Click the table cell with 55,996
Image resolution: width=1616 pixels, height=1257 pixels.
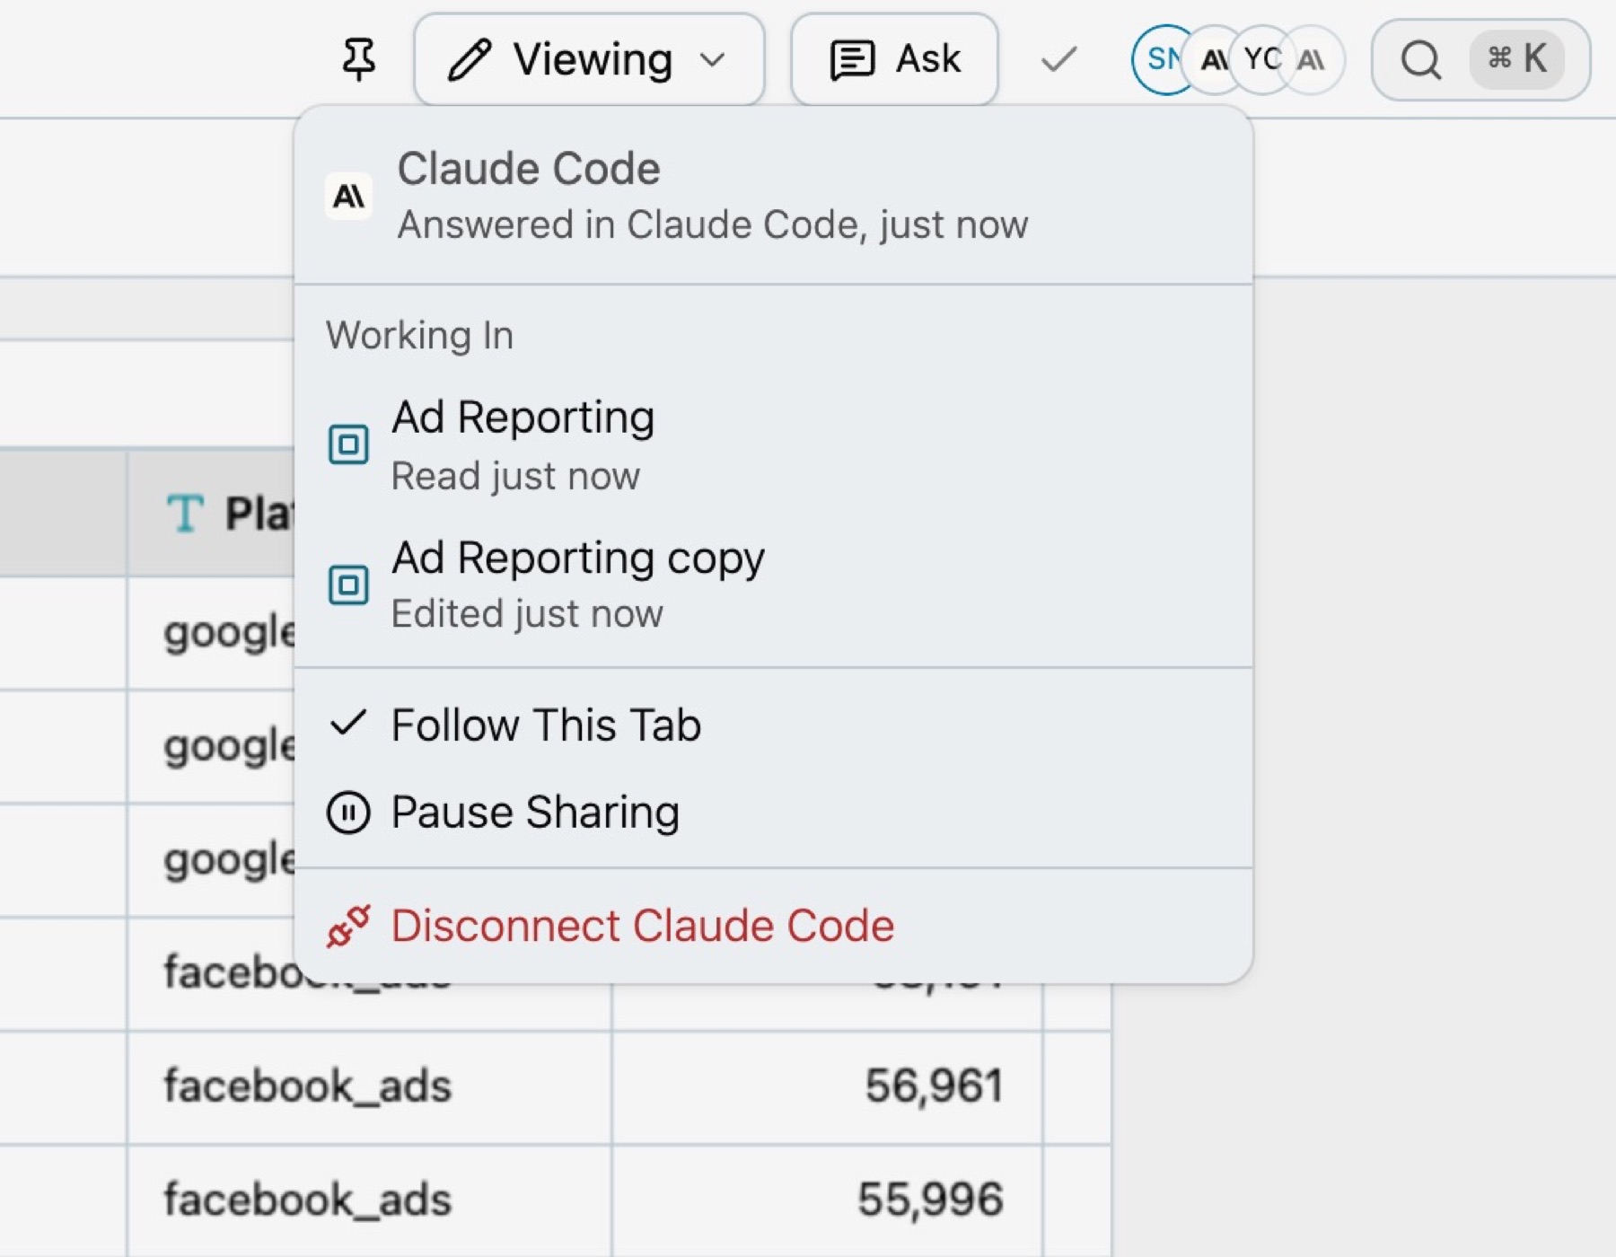(827, 1200)
